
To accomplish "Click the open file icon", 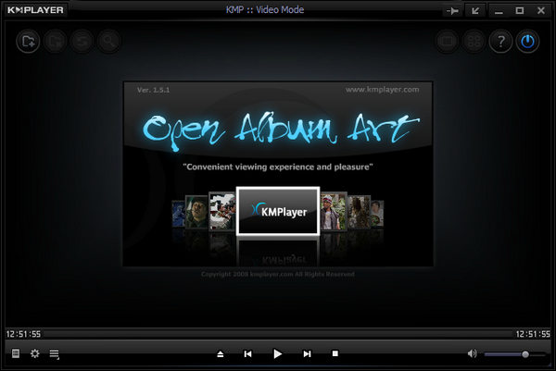I will pyautogui.click(x=28, y=41).
